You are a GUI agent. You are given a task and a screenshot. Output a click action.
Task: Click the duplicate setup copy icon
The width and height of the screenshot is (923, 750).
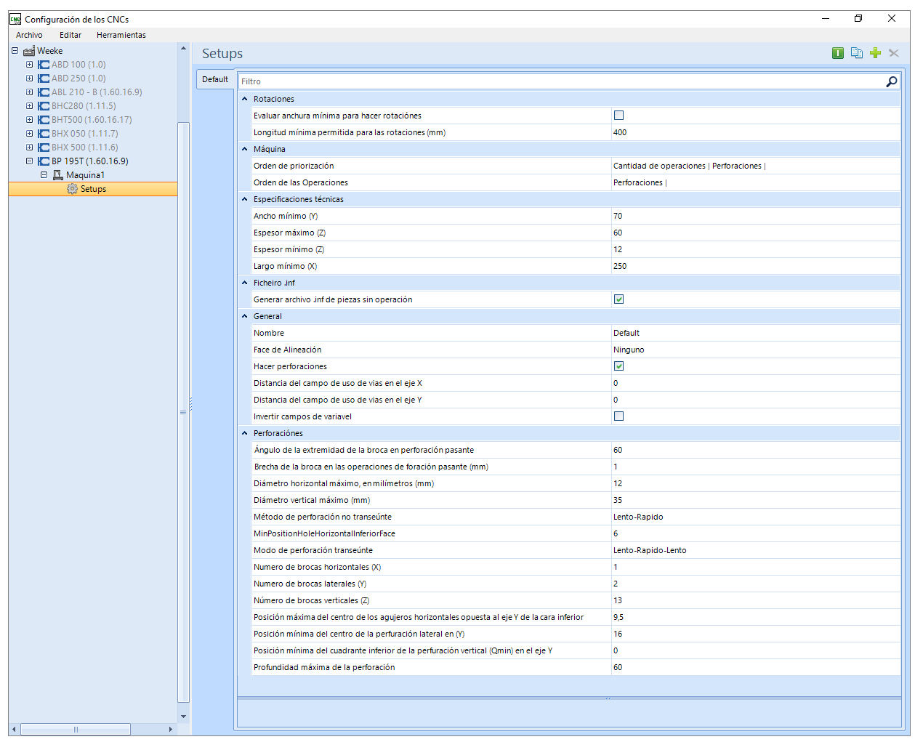(857, 53)
